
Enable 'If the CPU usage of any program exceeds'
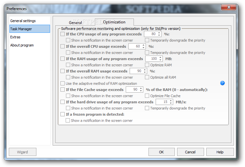62,34
